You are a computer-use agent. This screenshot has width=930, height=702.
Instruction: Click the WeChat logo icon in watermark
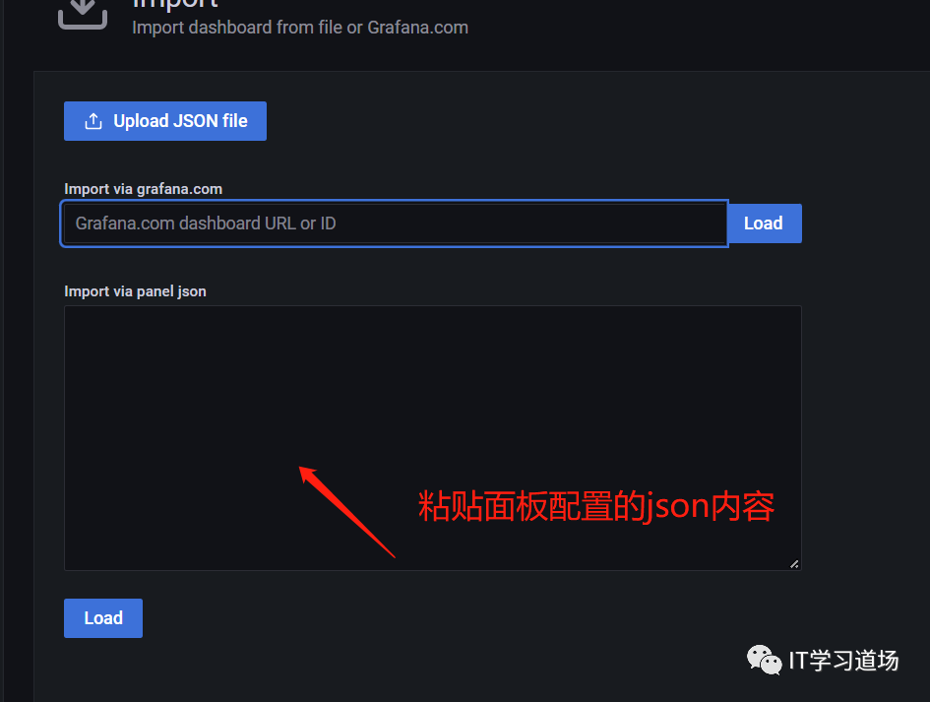click(764, 660)
